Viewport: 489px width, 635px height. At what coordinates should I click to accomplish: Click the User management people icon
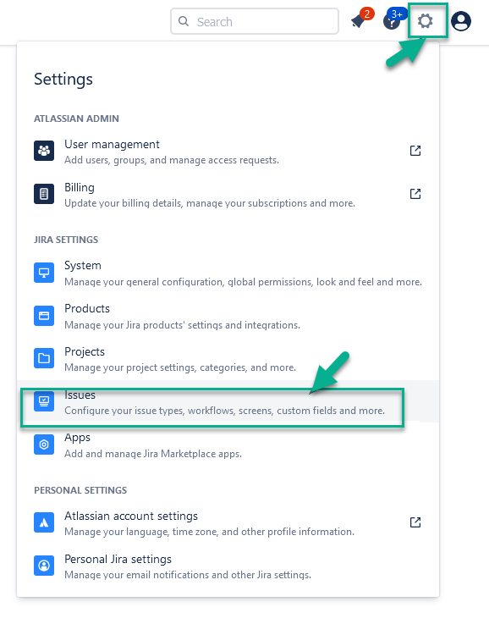pos(44,151)
